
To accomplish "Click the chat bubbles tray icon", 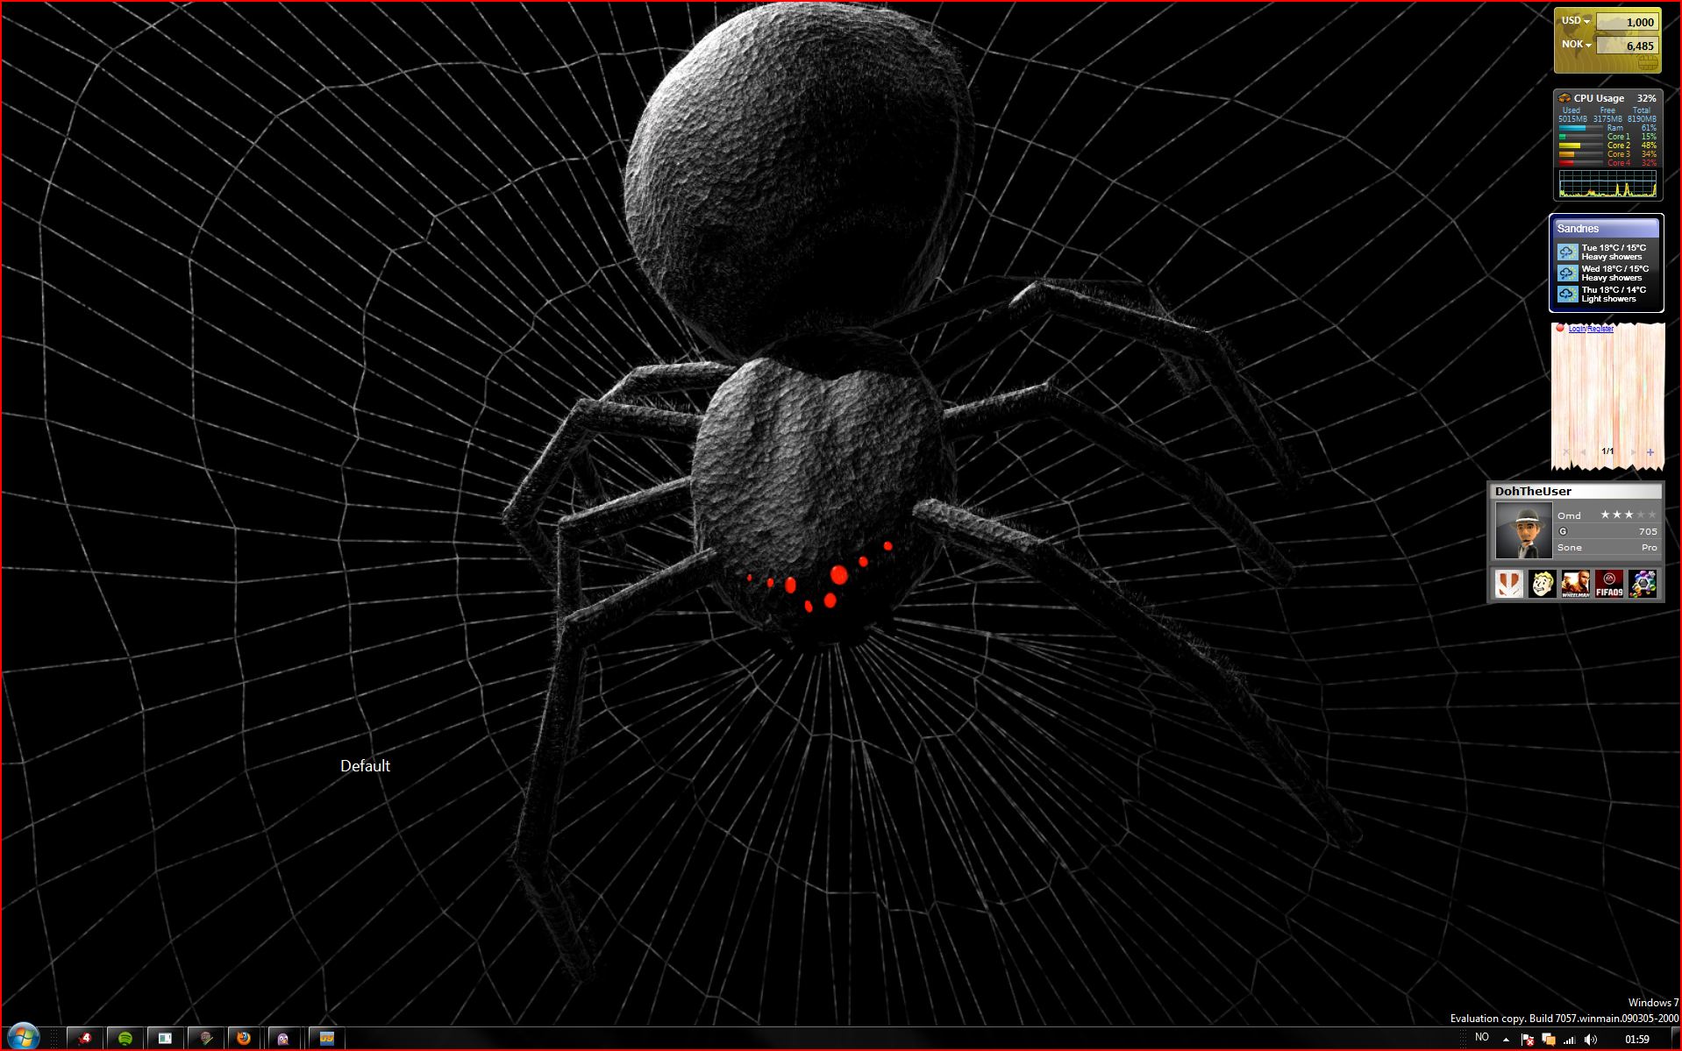I will pos(1549,1040).
